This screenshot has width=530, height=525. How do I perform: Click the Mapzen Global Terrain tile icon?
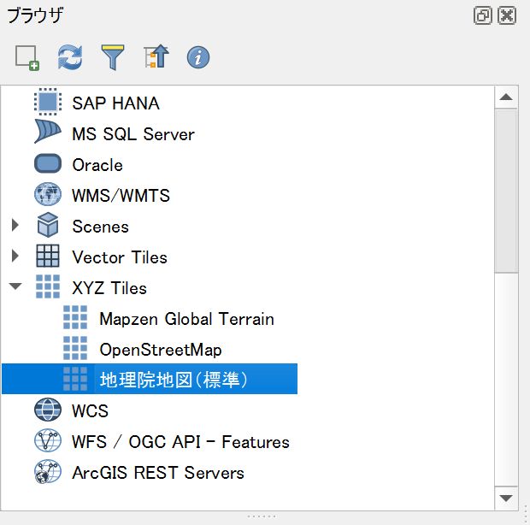(x=75, y=317)
